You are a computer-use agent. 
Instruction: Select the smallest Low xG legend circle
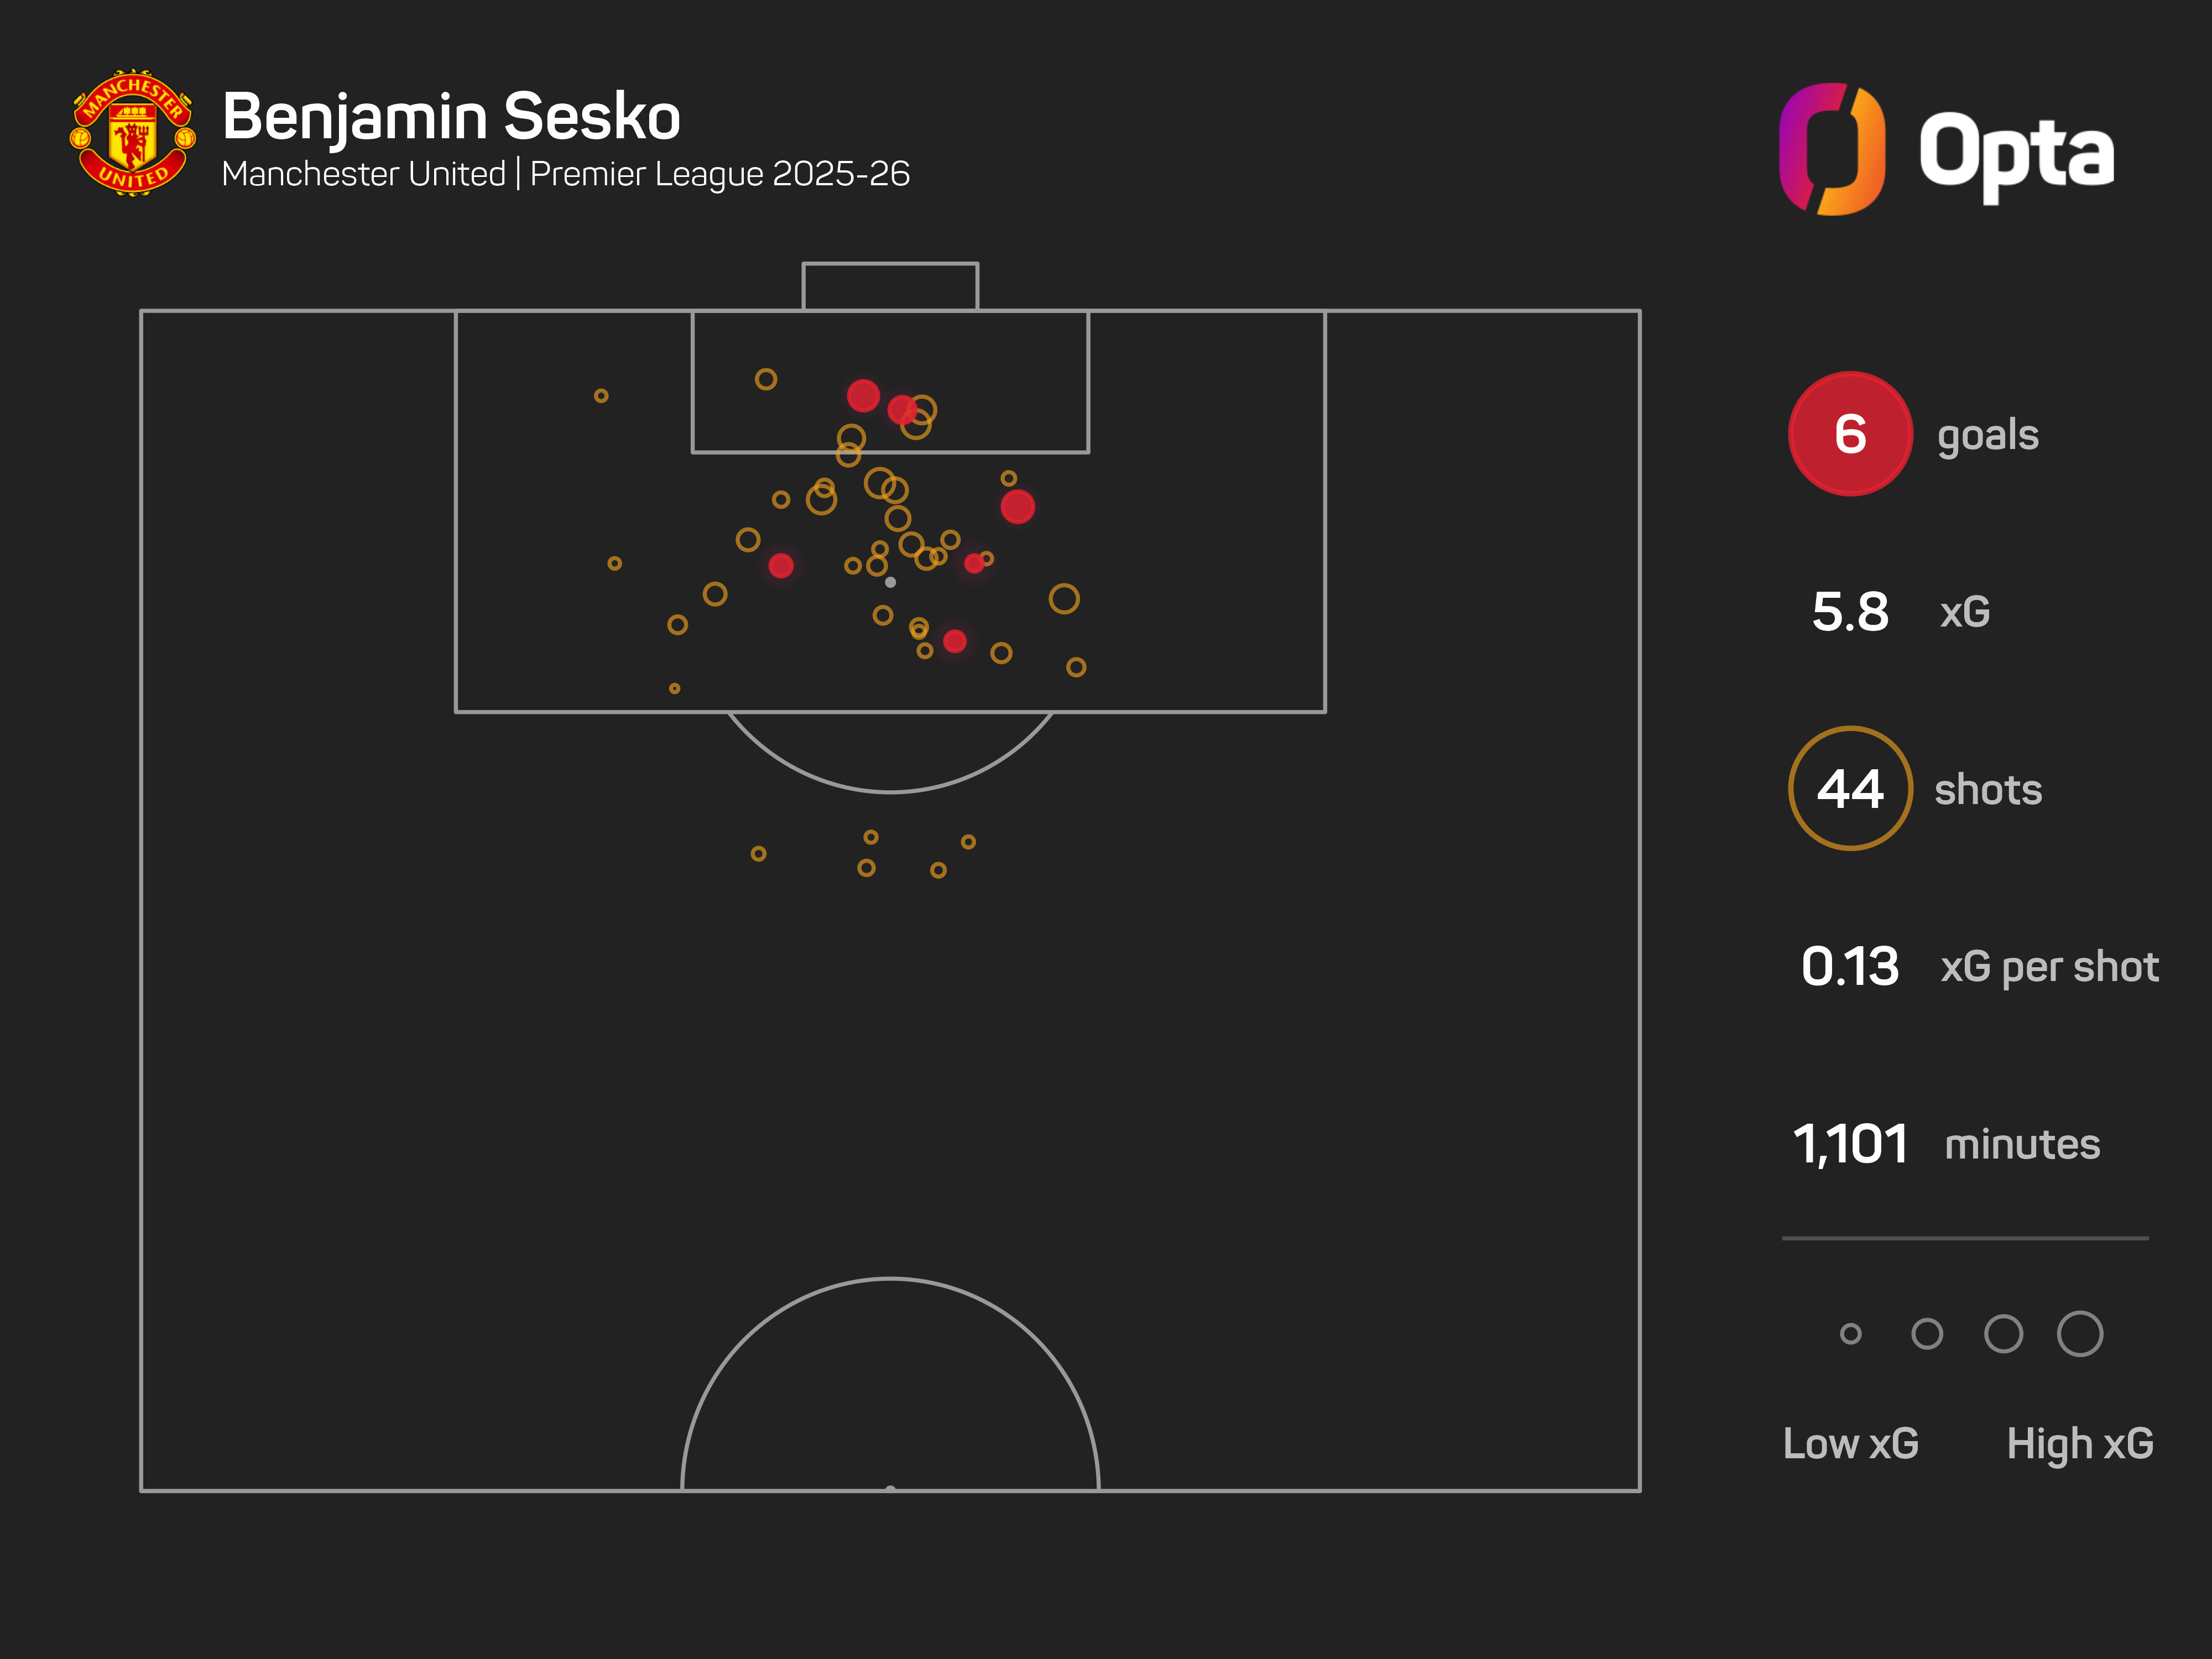pyautogui.click(x=1850, y=1334)
